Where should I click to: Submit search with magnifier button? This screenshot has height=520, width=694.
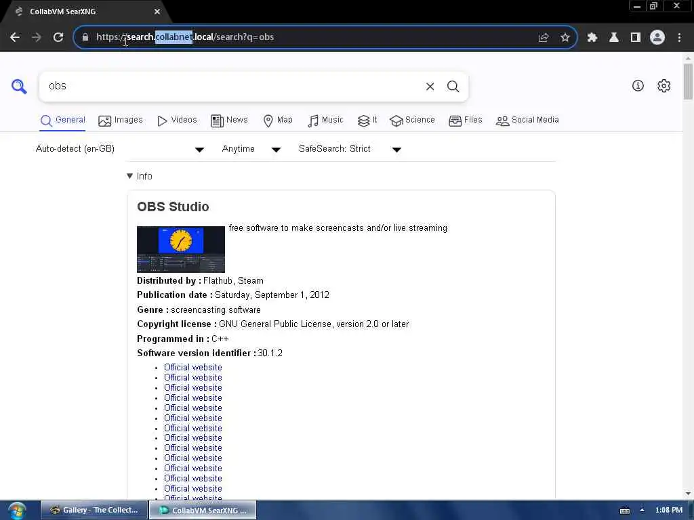453,86
